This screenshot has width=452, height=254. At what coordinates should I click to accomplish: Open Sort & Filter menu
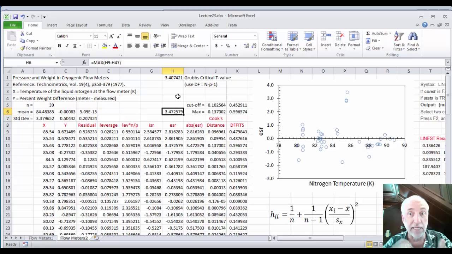399,41
